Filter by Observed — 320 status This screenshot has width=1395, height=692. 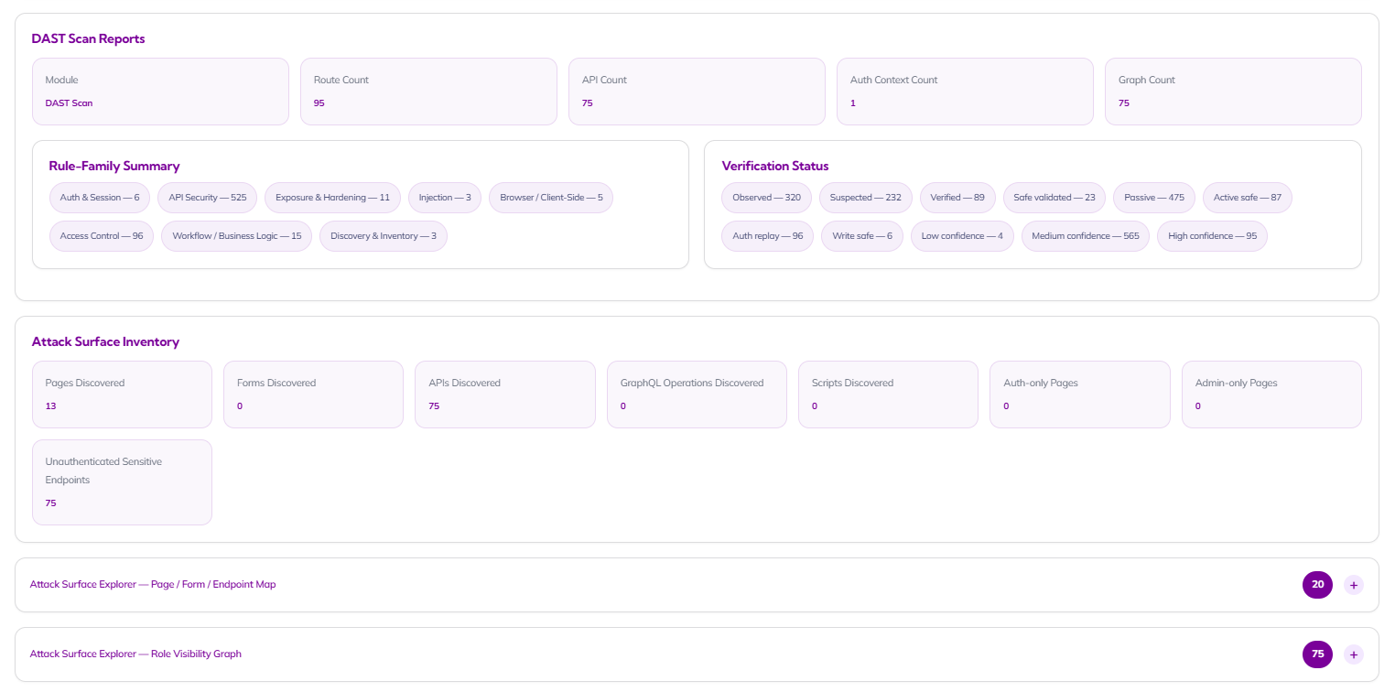[x=766, y=198]
